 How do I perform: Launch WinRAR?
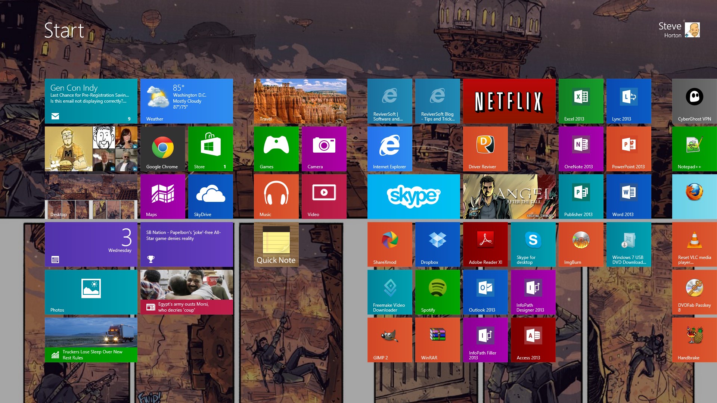point(437,340)
